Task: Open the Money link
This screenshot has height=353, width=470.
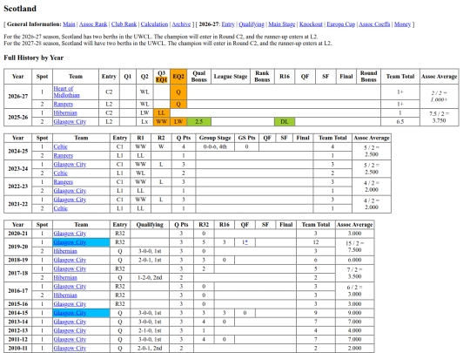Action: click(x=402, y=24)
